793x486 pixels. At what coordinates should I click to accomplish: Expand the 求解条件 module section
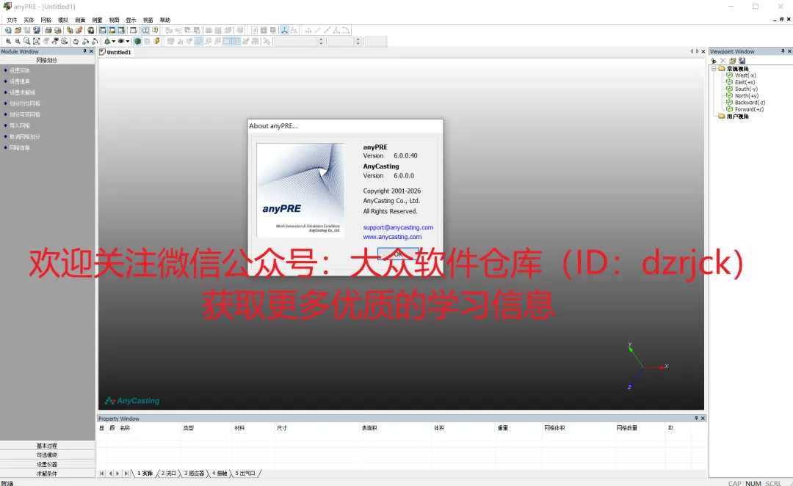[47, 474]
